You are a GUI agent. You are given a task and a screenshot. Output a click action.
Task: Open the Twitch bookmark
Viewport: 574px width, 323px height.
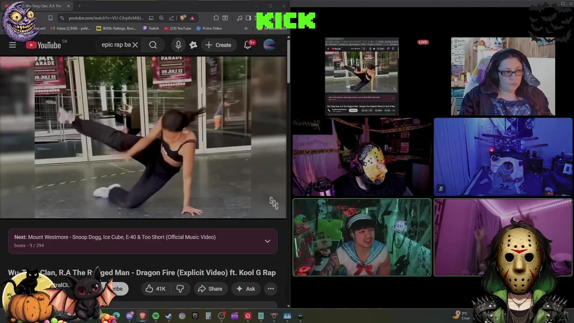pos(151,28)
